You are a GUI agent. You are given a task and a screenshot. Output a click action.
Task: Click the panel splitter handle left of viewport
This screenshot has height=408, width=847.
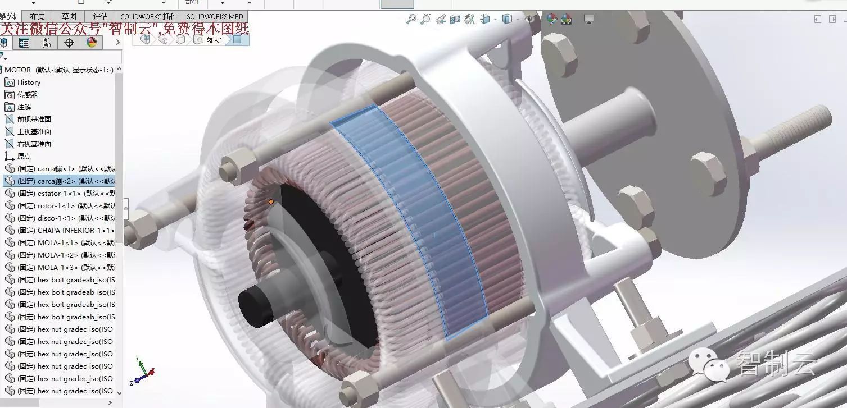pyautogui.click(x=126, y=208)
